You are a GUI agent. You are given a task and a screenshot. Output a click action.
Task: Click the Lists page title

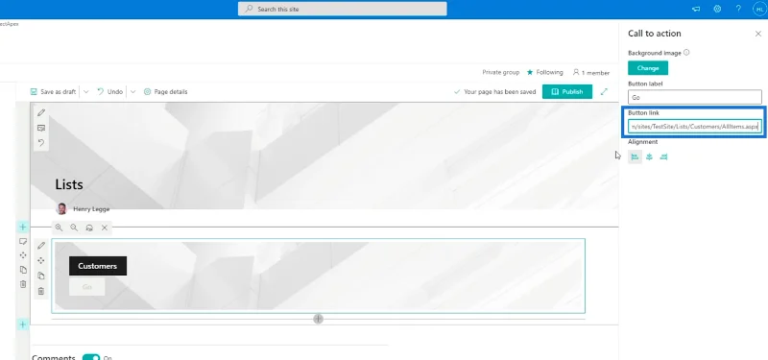[x=69, y=184]
